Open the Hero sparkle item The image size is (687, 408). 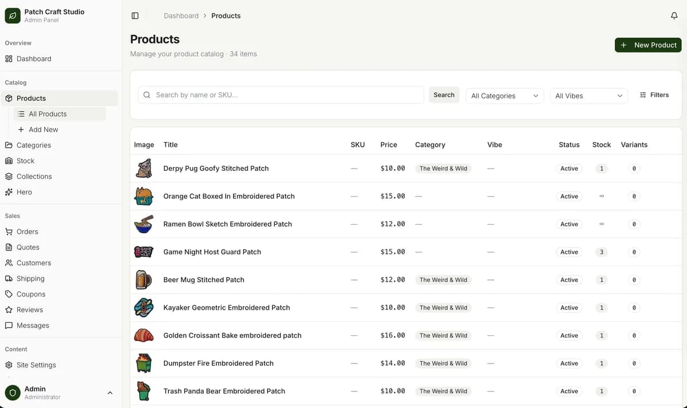24,192
